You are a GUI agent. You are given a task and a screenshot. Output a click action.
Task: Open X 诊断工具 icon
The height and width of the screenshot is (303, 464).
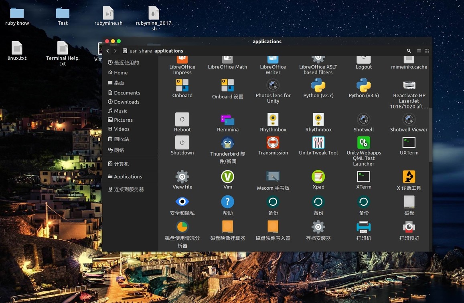tap(409, 177)
